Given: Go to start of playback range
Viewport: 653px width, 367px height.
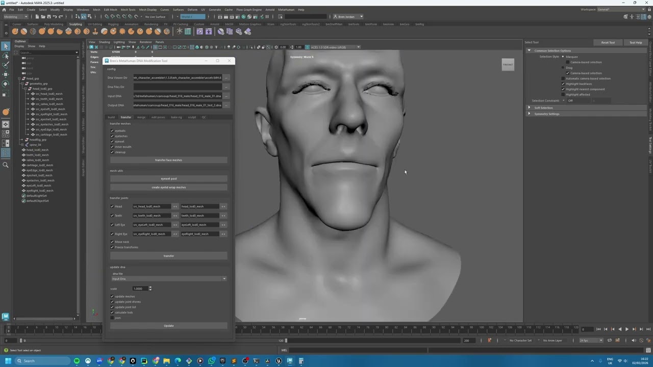Looking at the screenshot, I should coord(598,329).
